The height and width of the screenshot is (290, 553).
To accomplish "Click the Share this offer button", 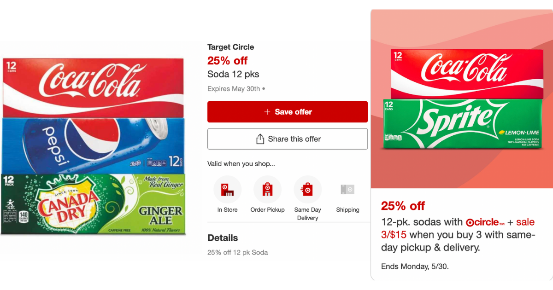I will 288,139.
